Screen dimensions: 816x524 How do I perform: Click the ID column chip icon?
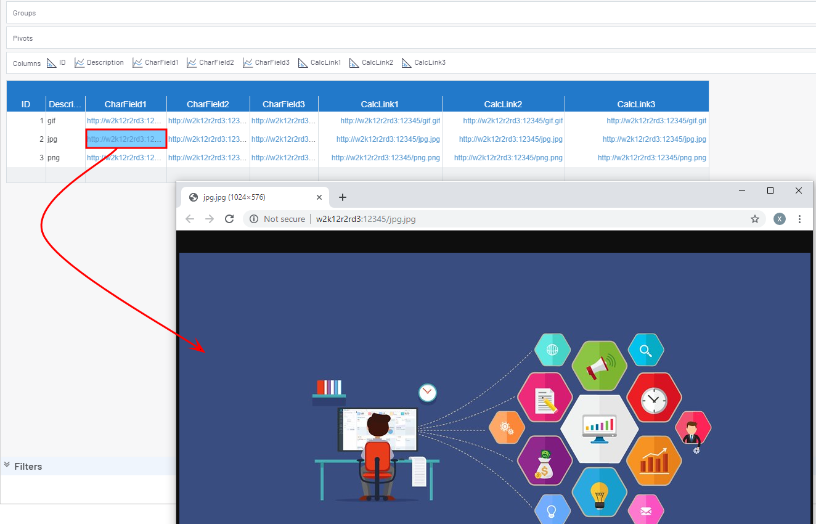tap(52, 63)
